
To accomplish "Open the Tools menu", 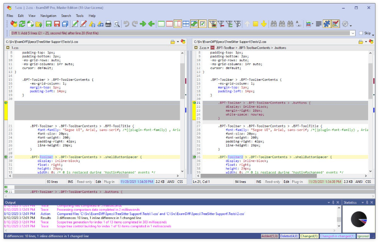I will [80, 16].
